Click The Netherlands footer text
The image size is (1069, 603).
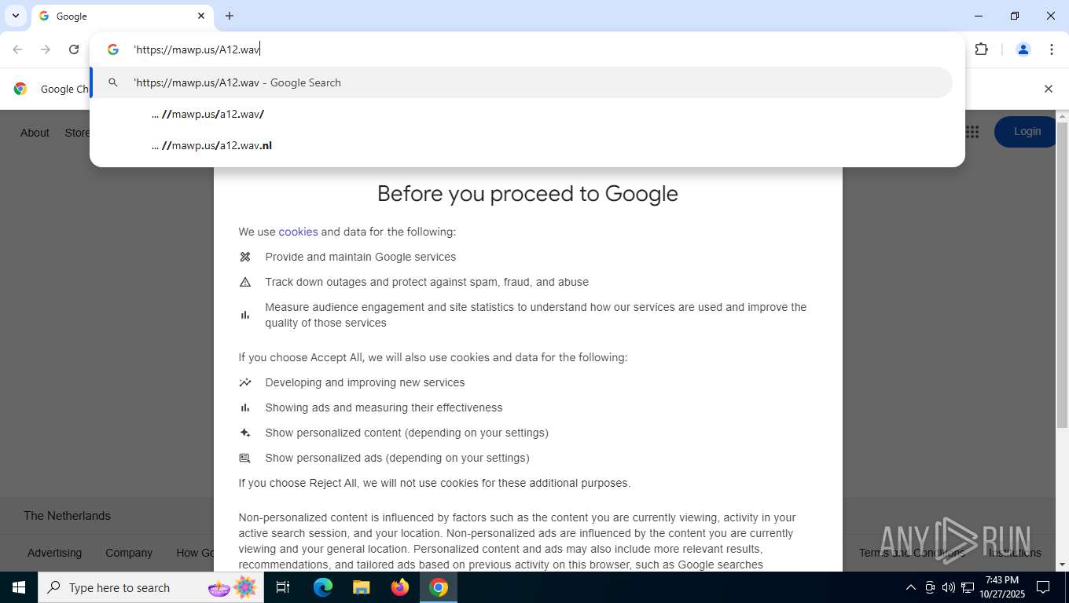[67, 516]
